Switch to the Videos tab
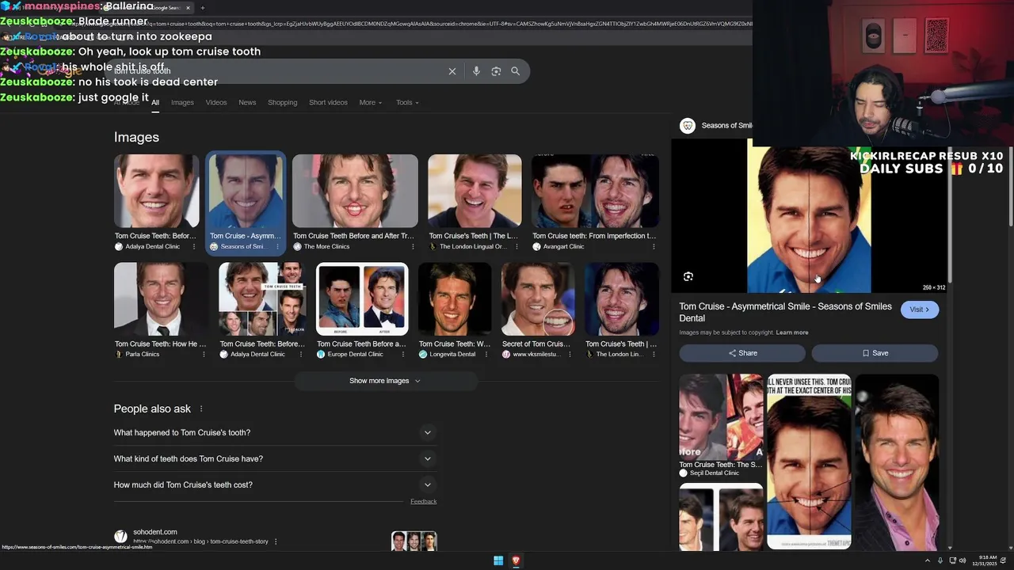This screenshot has width=1014, height=570. pos(216,102)
